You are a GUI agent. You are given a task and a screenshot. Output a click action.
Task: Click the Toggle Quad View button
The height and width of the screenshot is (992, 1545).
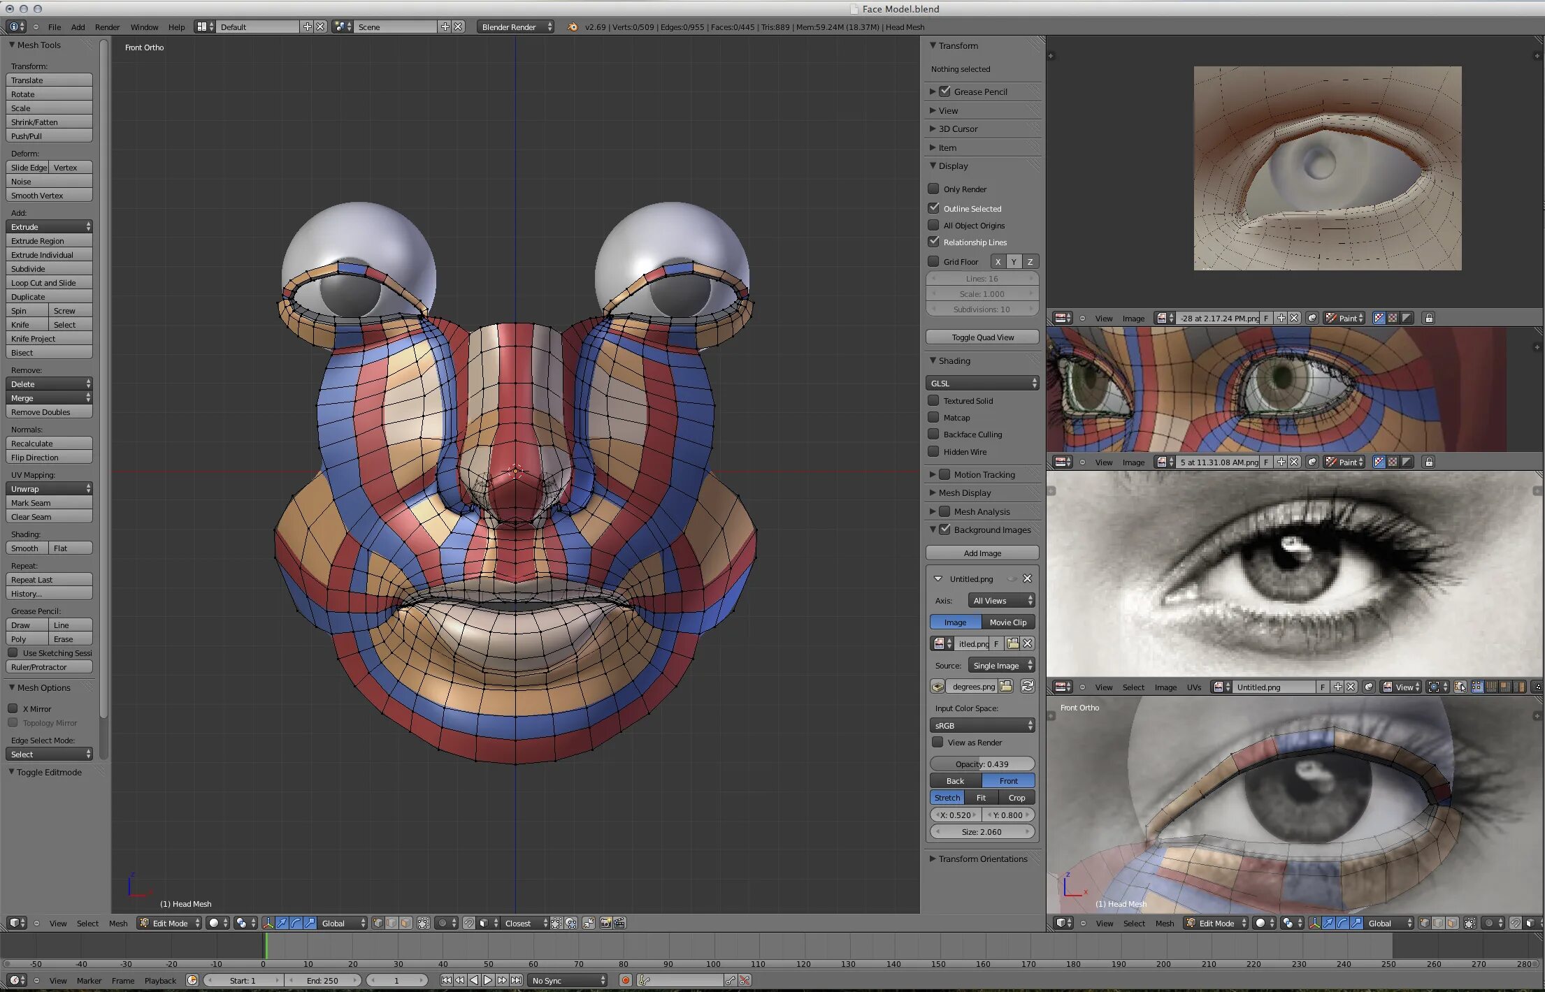[x=982, y=337]
